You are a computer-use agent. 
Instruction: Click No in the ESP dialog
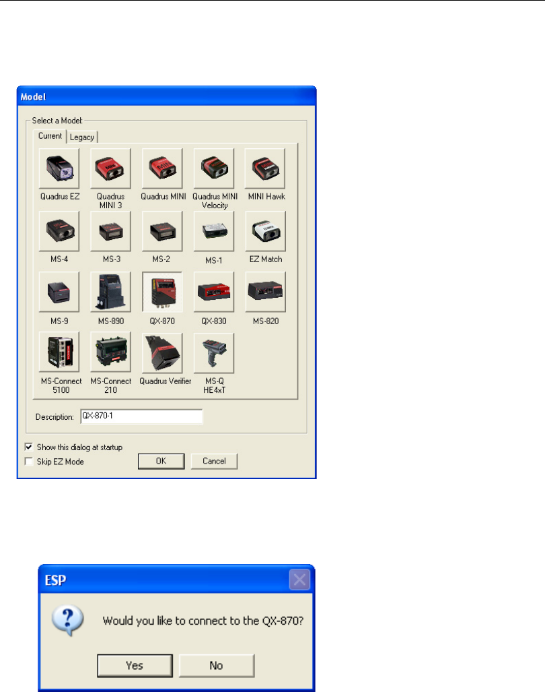click(x=217, y=666)
